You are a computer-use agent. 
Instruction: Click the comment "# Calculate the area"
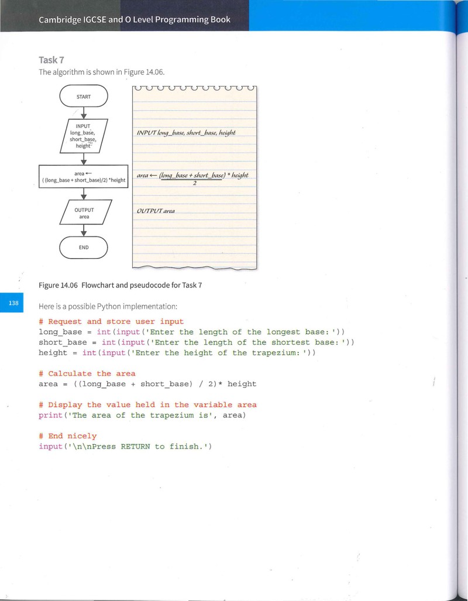[87, 374]
